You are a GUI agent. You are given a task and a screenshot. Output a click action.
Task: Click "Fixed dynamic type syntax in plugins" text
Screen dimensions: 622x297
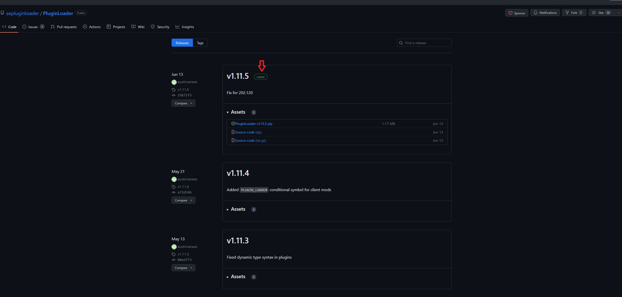pos(259,257)
